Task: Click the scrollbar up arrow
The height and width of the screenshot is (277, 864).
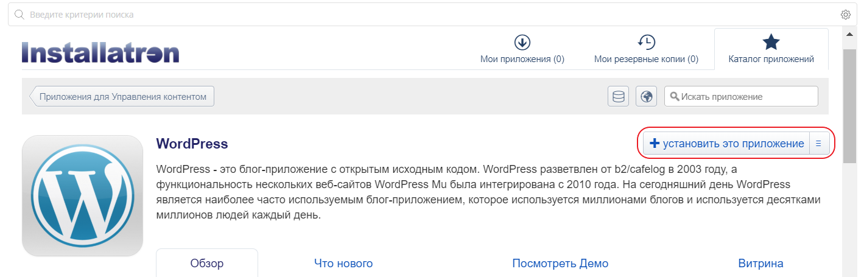Action: click(x=849, y=35)
